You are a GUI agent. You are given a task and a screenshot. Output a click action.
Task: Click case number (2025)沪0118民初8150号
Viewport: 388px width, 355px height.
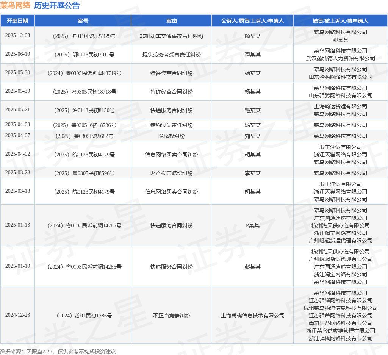[84, 110]
